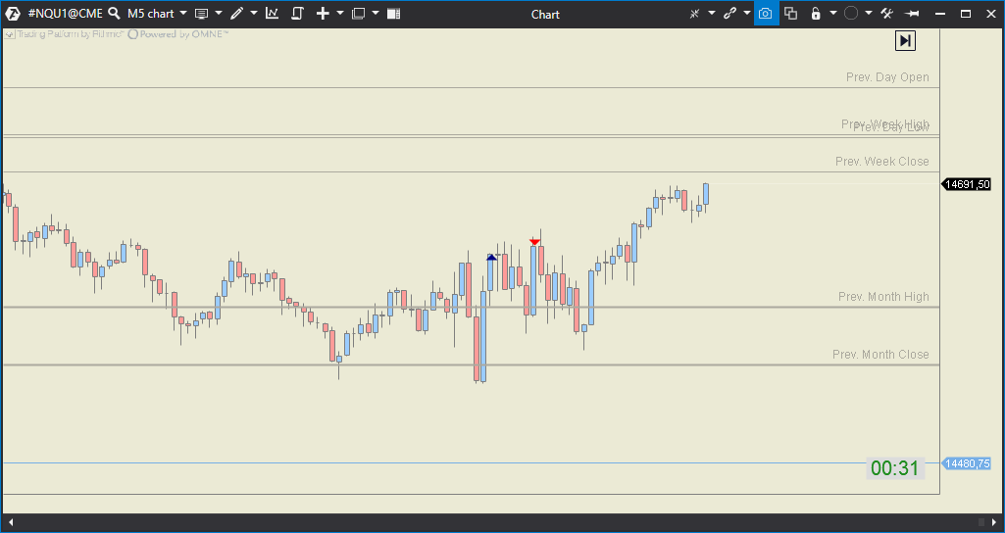Click the Prev. Day Open level label
1005x533 pixels.
887,76
